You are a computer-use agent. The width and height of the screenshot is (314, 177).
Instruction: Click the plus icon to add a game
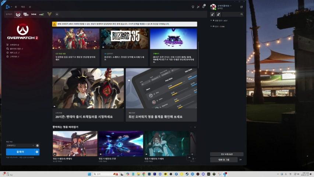[57, 14]
